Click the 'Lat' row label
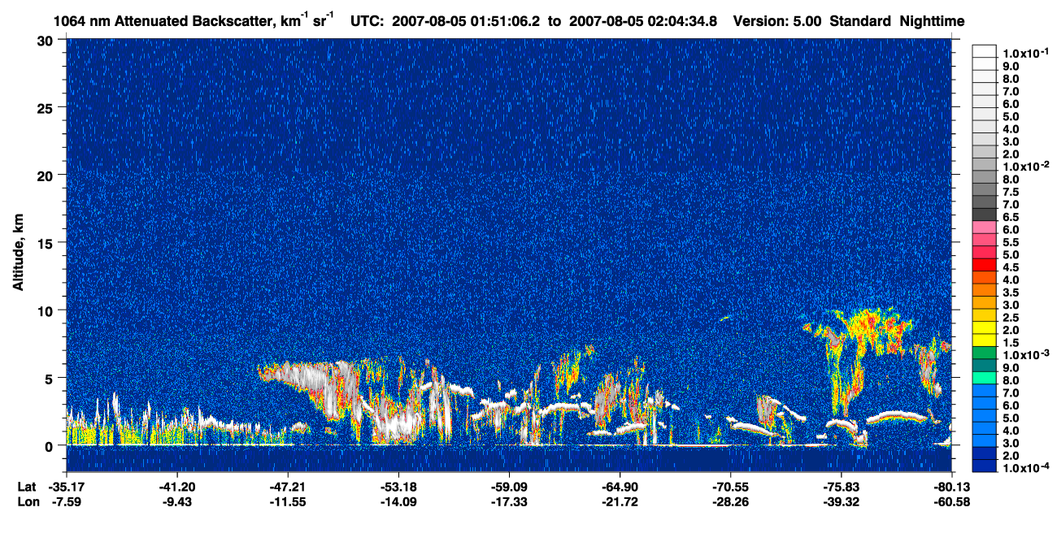 point(26,486)
